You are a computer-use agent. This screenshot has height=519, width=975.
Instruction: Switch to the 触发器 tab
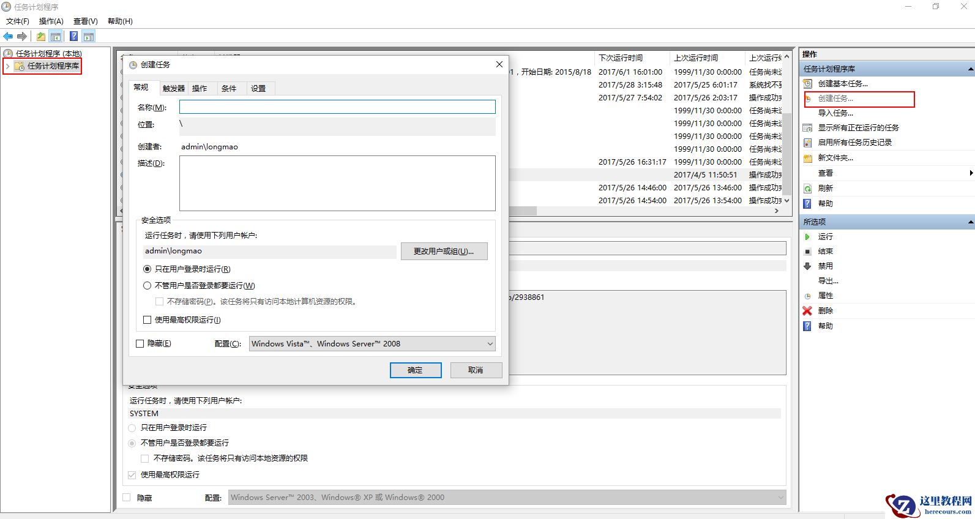pos(174,88)
